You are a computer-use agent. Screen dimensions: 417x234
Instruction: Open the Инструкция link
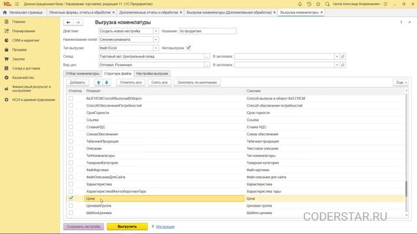point(165,227)
